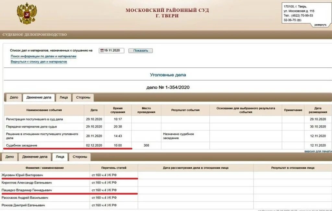Viewport: 332px width, 211px height.
Task: Click date cell 02.12.2020
Action: 94,145
